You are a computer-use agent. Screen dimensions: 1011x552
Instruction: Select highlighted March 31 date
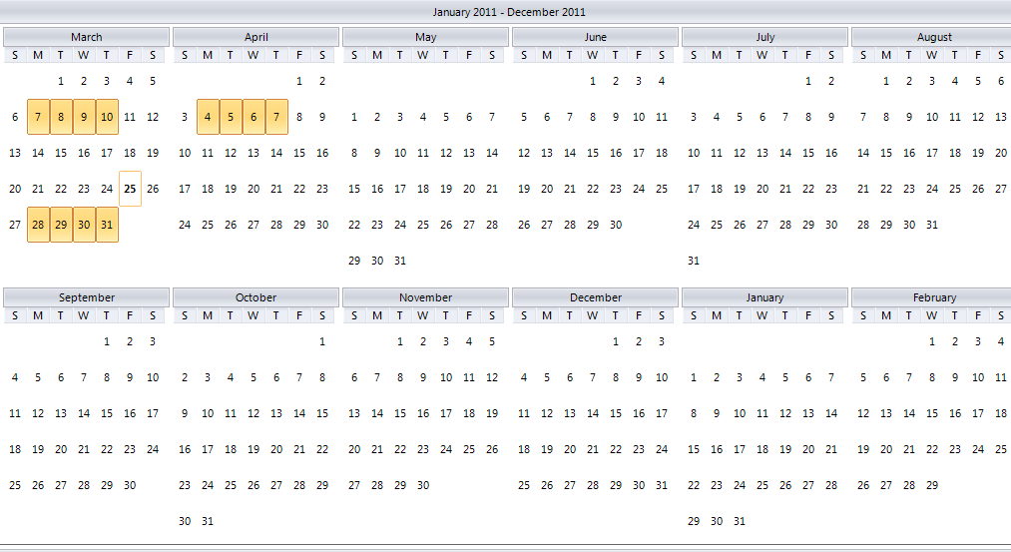(107, 225)
